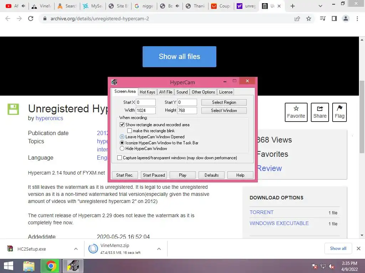Click the Show all files button
The height and width of the screenshot is (273, 365).
coord(179,57)
